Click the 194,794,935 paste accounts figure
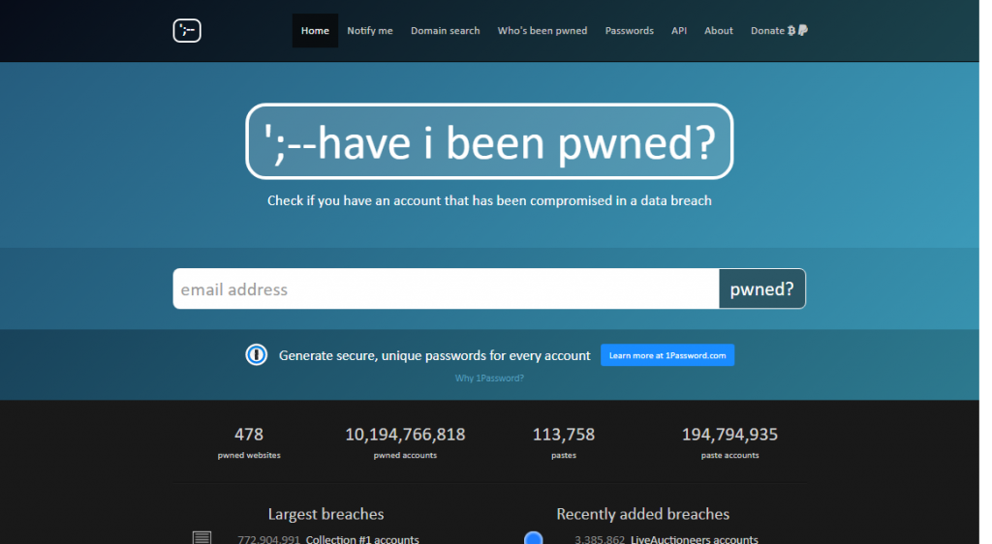Viewport: 992px width, 544px height. 729,434
